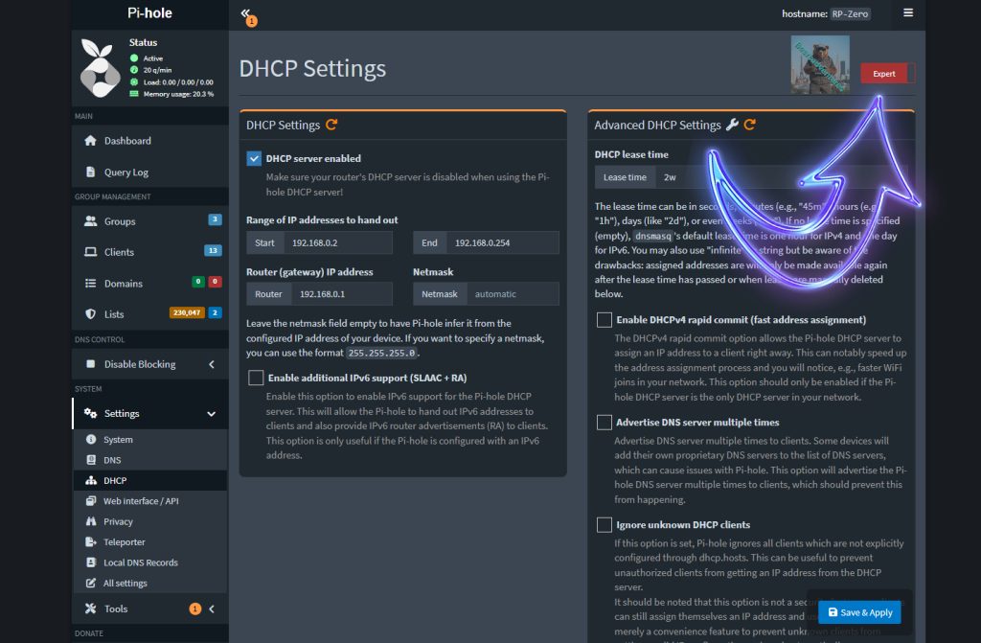Click the Dashboard home icon
This screenshot has height=643, width=981.
click(91, 140)
